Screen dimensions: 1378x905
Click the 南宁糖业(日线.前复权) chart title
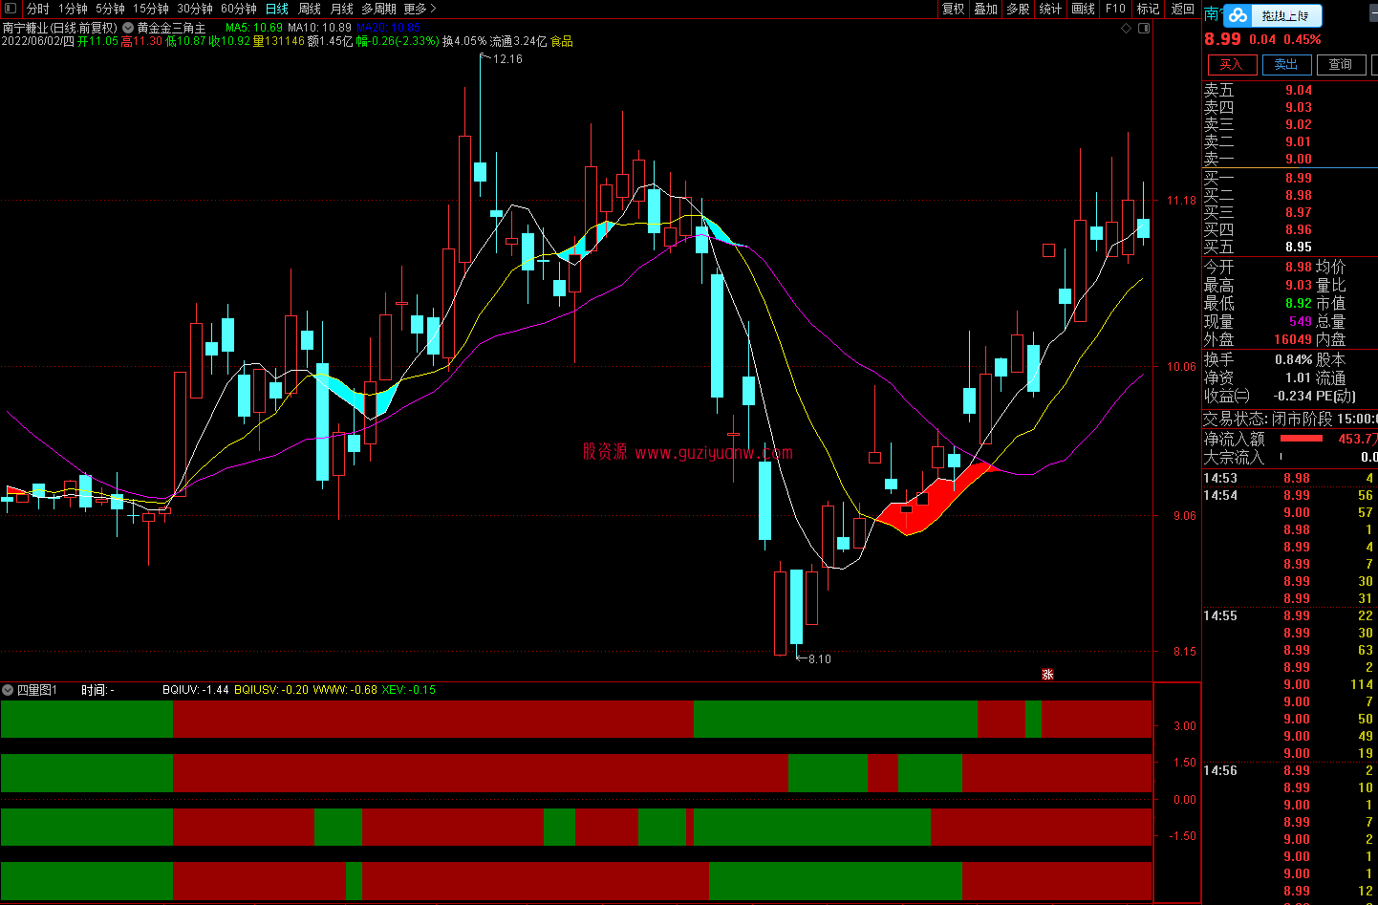click(x=59, y=28)
